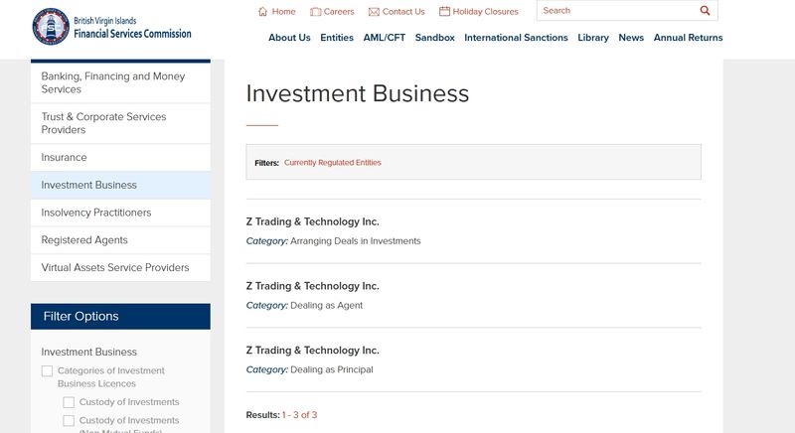Click the Category: Dealing as Principal text
Screen dimensions: 795x433
tap(309, 370)
